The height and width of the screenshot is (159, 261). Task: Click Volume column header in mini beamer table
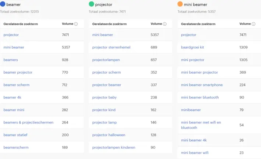pos(245,24)
